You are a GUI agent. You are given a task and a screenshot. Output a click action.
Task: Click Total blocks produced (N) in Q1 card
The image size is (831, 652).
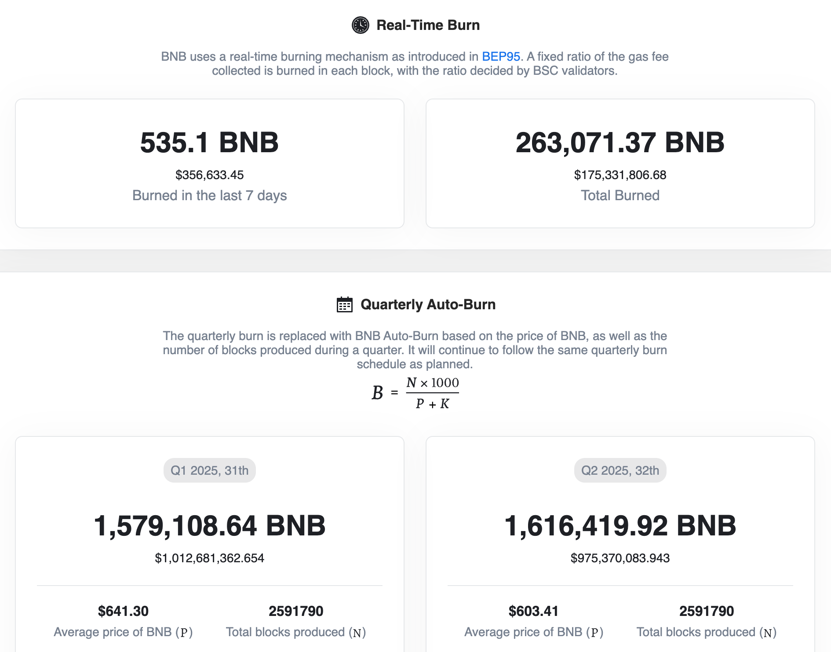tap(296, 632)
